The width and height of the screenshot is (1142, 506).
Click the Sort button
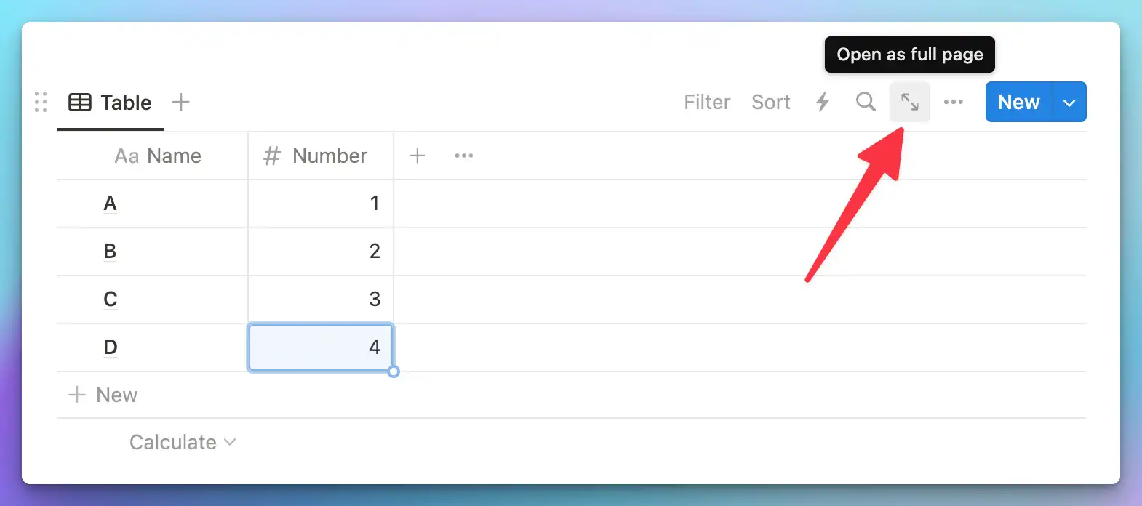click(770, 102)
